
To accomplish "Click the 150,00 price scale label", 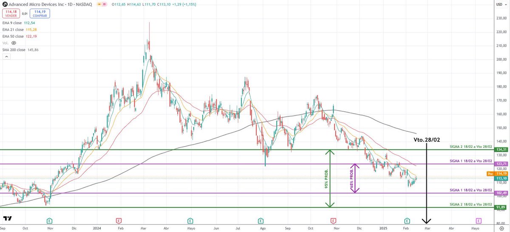I will click(x=501, y=128).
